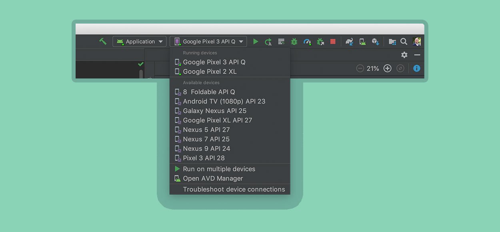This screenshot has height=232, width=500.
Task: Zoom in with the plus circle button
Action: coord(387,68)
